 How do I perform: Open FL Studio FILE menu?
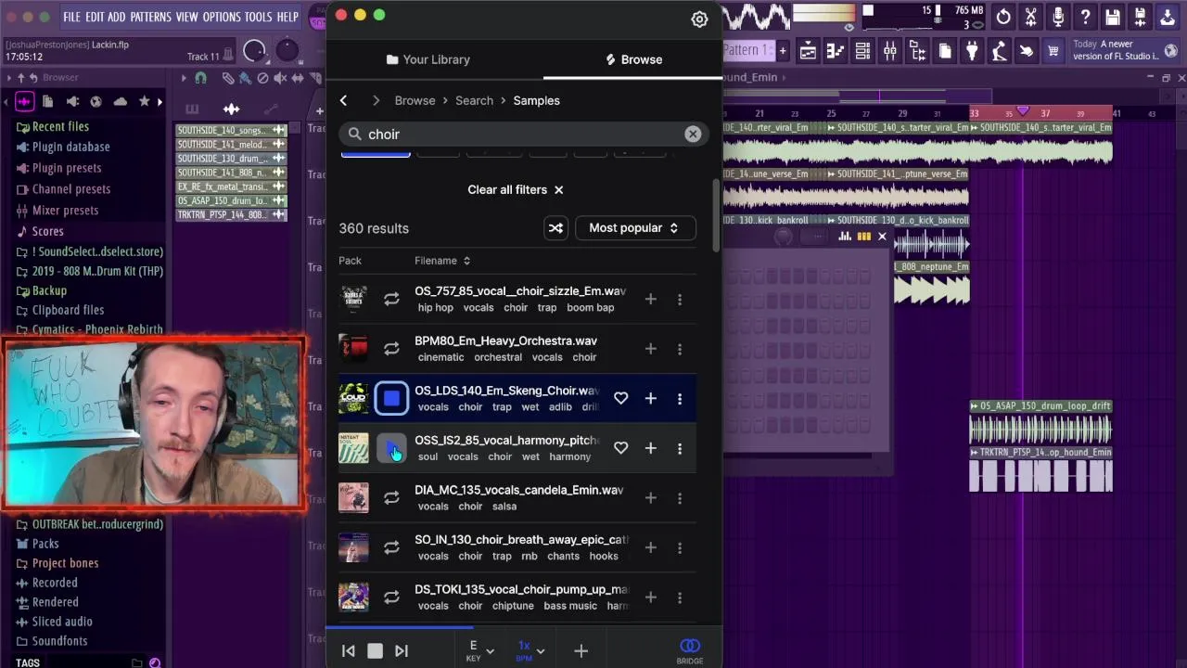[71, 17]
